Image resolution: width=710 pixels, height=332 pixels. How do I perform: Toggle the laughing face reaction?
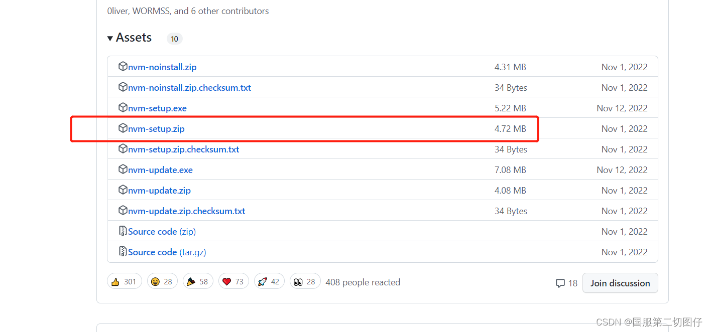[161, 281]
